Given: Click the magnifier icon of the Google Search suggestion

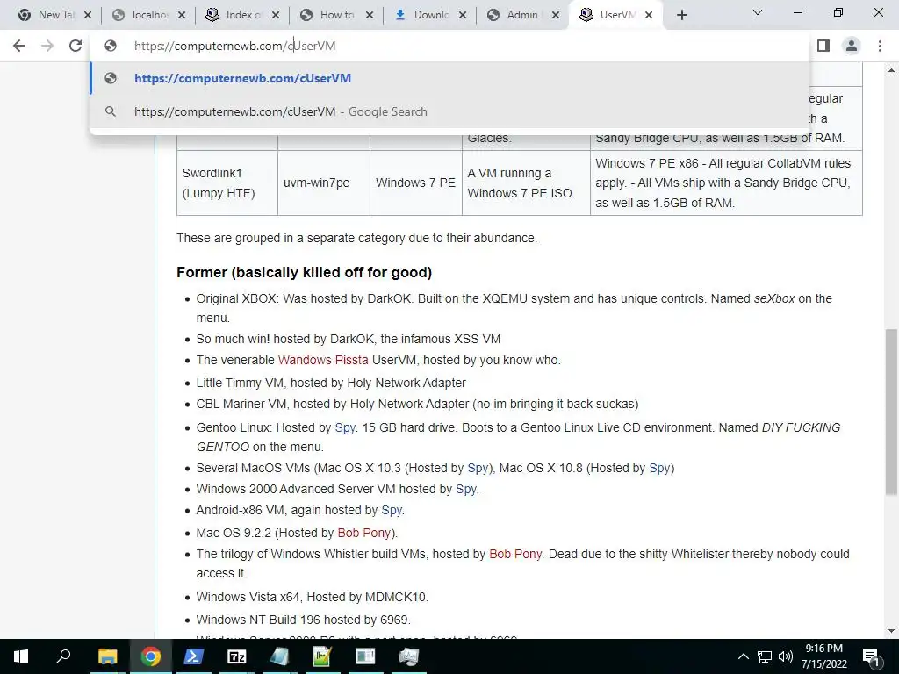Looking at the screenshot, I should click(x=111, y=111).
